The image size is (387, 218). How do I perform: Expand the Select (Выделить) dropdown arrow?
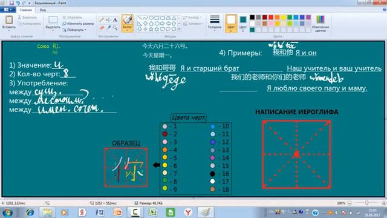click(x=53, y=30)
